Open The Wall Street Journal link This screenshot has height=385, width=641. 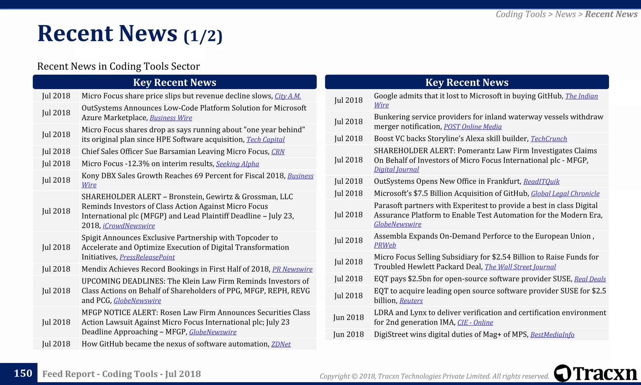coord(520,267)
